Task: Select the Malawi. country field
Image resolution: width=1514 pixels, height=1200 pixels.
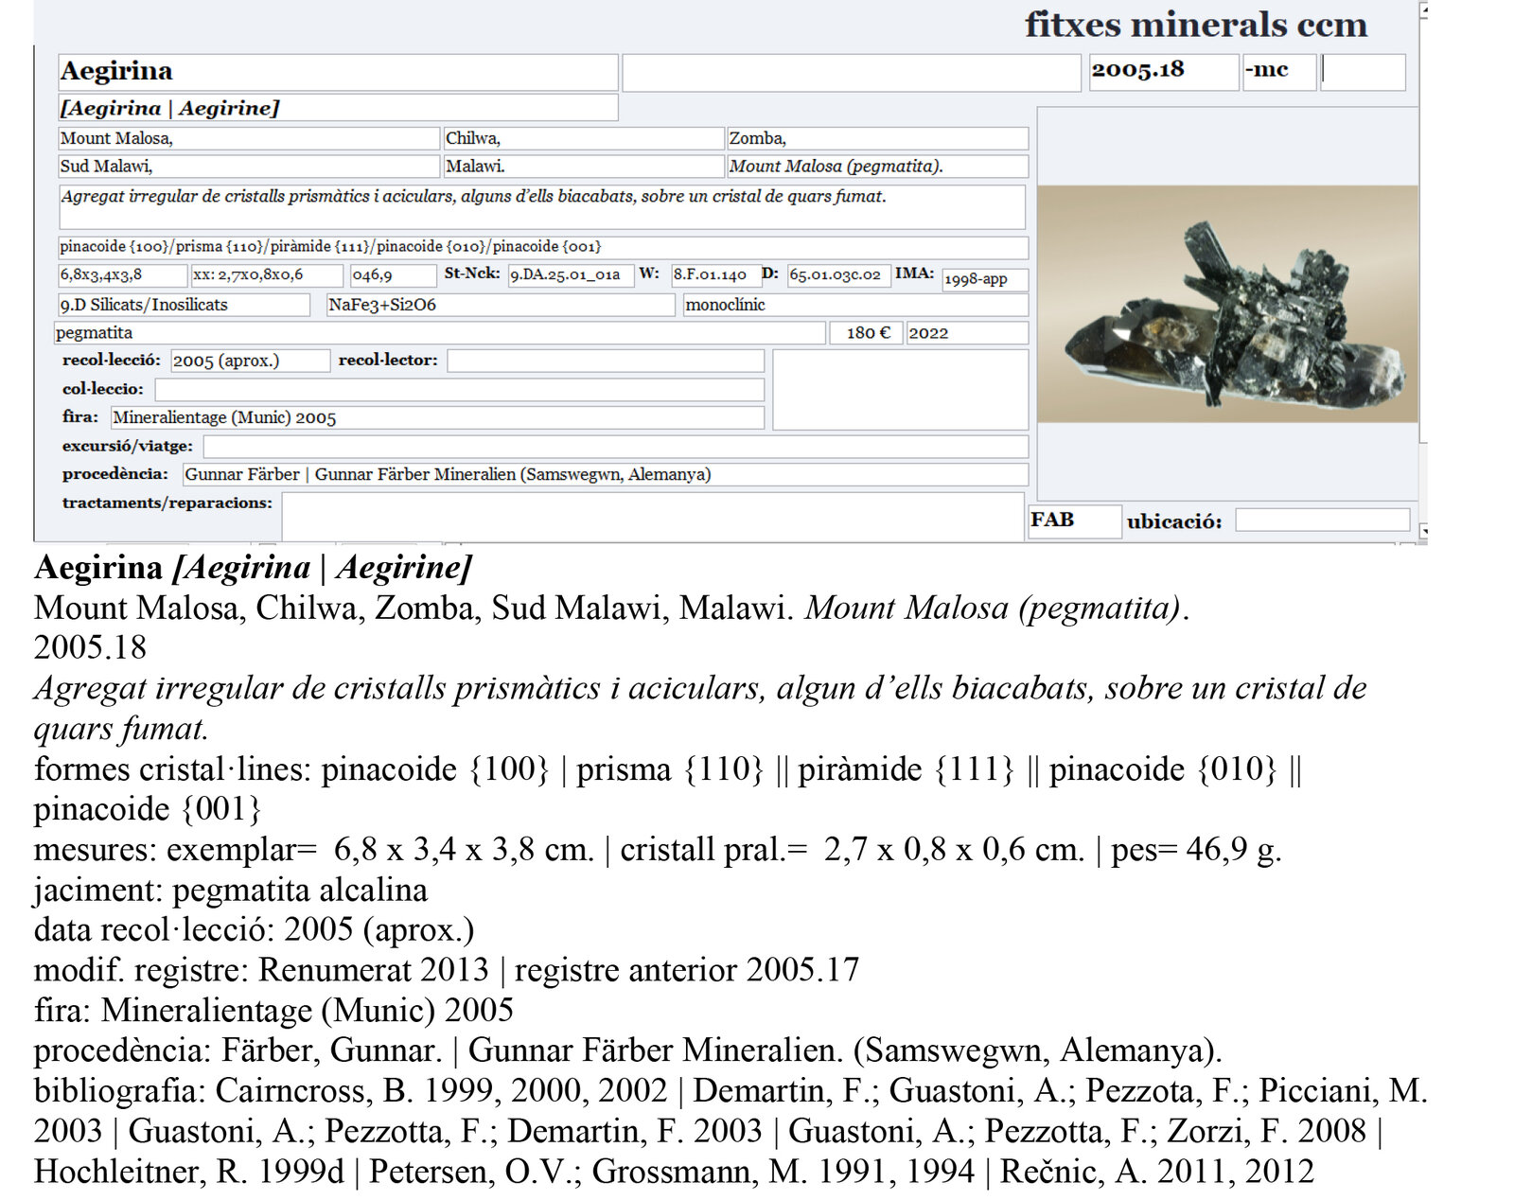Action: [584, 167]
